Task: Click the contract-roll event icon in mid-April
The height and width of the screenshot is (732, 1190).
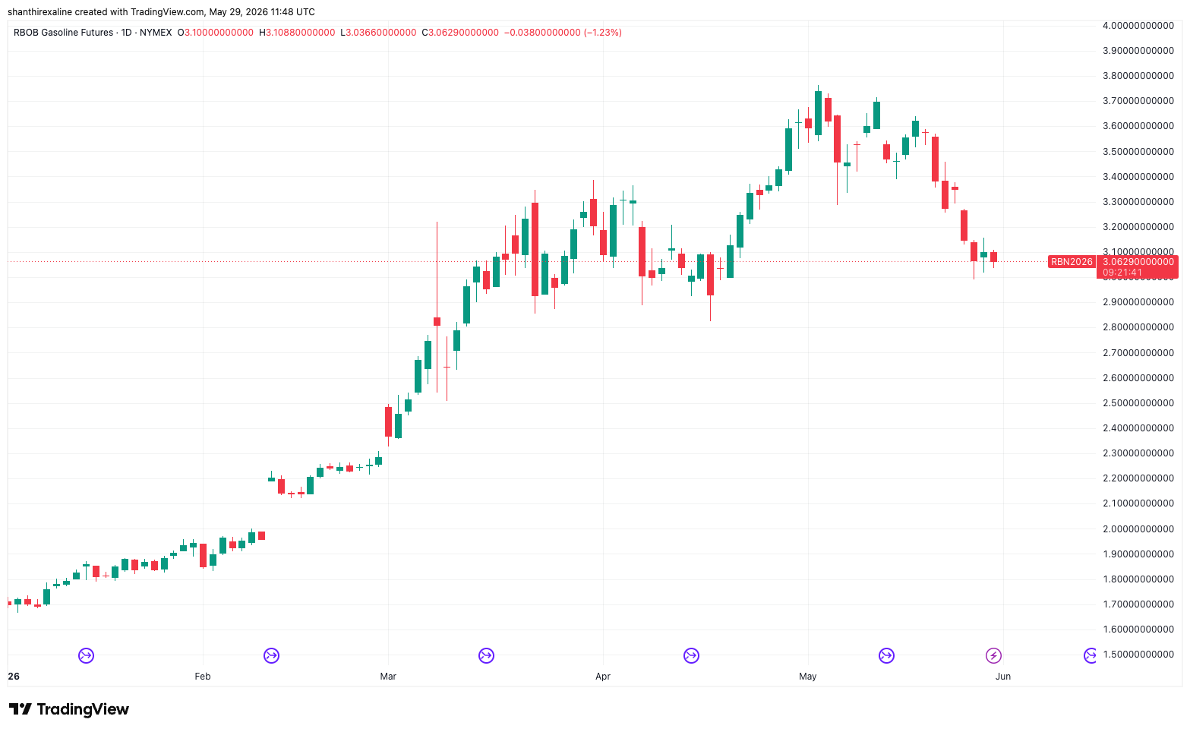Action: pyautogui.click(x=691, y=655)
